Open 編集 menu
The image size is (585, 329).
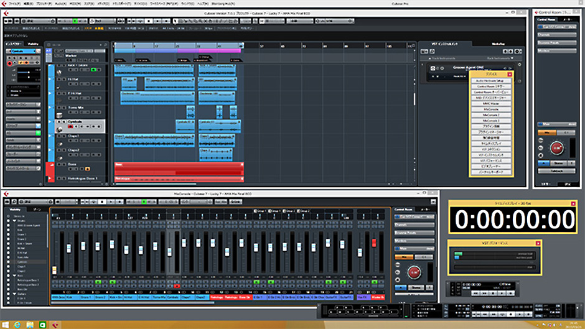[29, 3]
